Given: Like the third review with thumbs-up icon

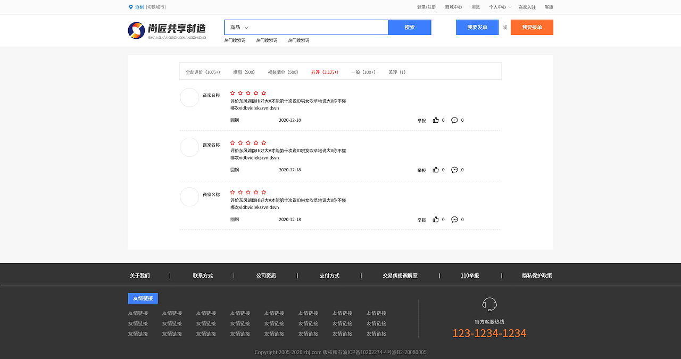Looking at the screenshot, I should (x=436, y=219).
